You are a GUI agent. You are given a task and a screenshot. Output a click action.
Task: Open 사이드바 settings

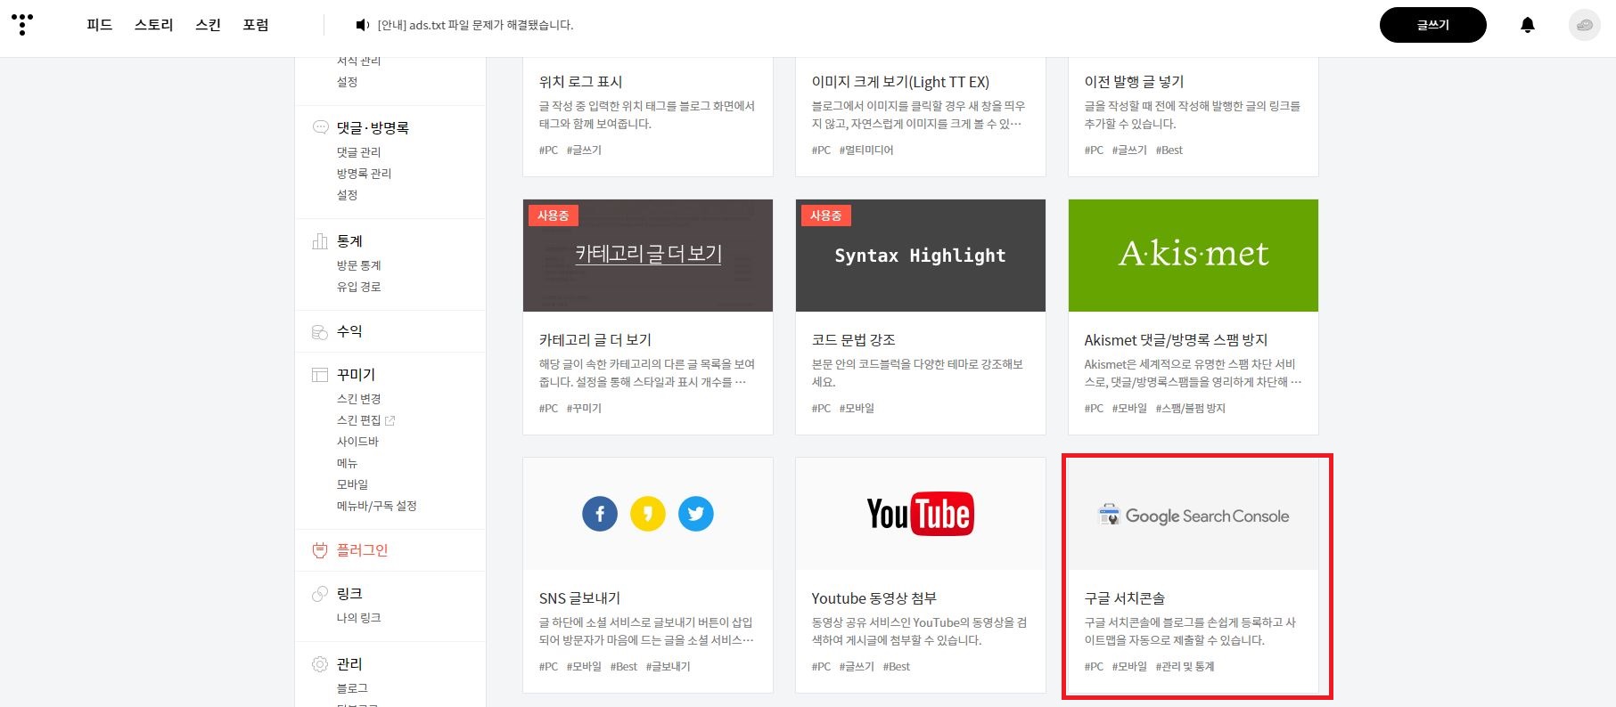[357, 442]
